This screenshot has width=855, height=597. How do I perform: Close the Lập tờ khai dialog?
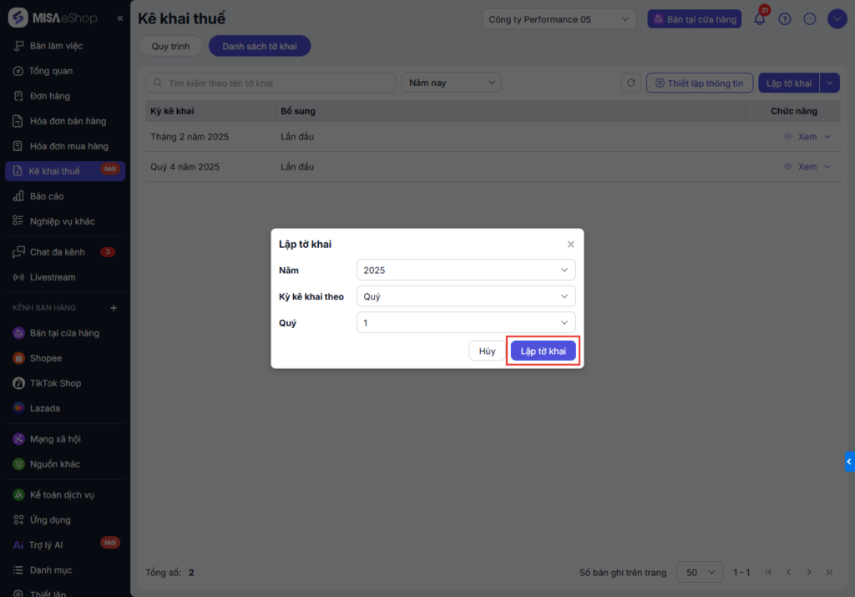(x=571, y=245)
